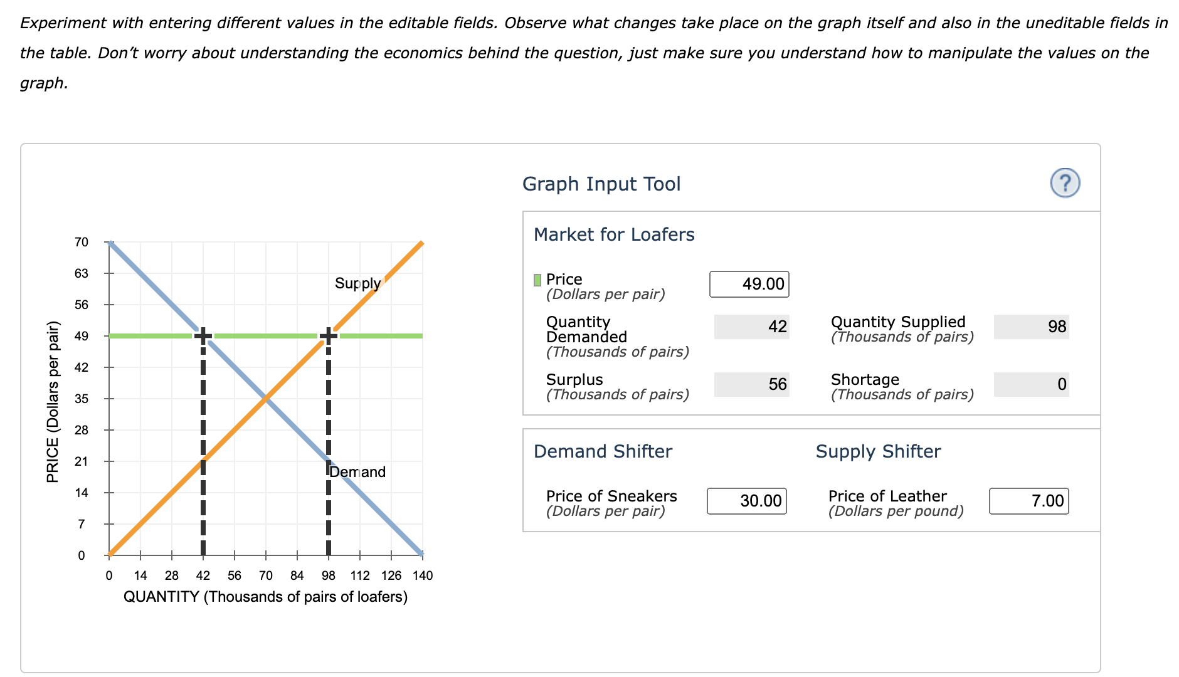Select the Price of Sneakers field showing 30.00

coord(746,501)
